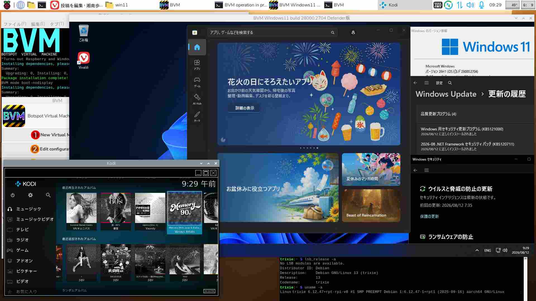The width and height of the screenshot is (536, 301).
Task: Launch the terminal icon in the top panel
Action: (x=42, y=5)
